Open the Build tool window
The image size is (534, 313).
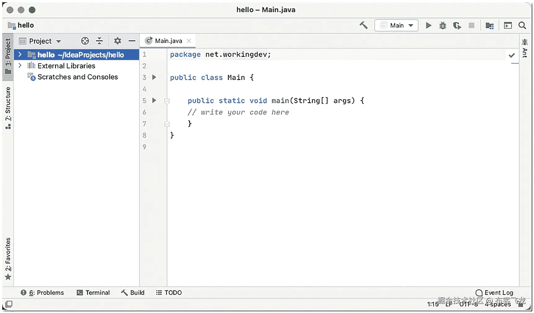pos(133,293)
